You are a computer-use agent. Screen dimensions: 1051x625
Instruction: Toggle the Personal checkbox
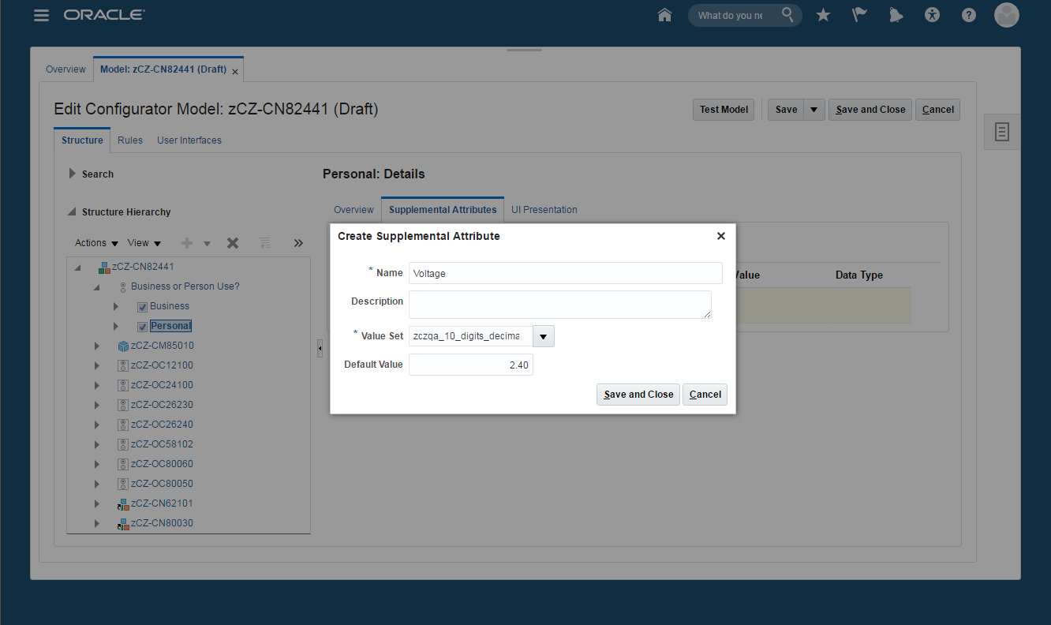coord(143,327)
